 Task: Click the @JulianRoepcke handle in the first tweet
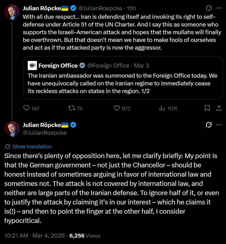[x=100, y=8]
